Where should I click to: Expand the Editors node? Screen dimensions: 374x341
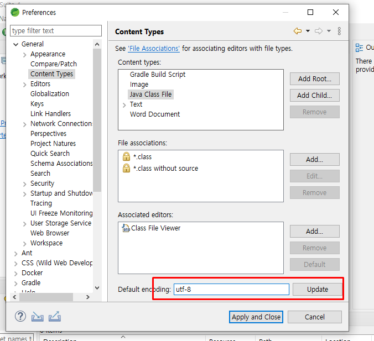click(x=24, y=85)
